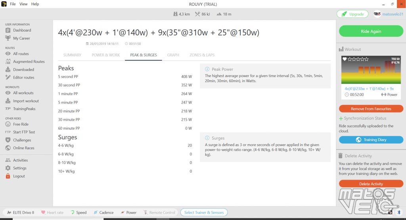Screen dimensions: 406x220
Task: Click the 30 second PP row
Action: 125,85
